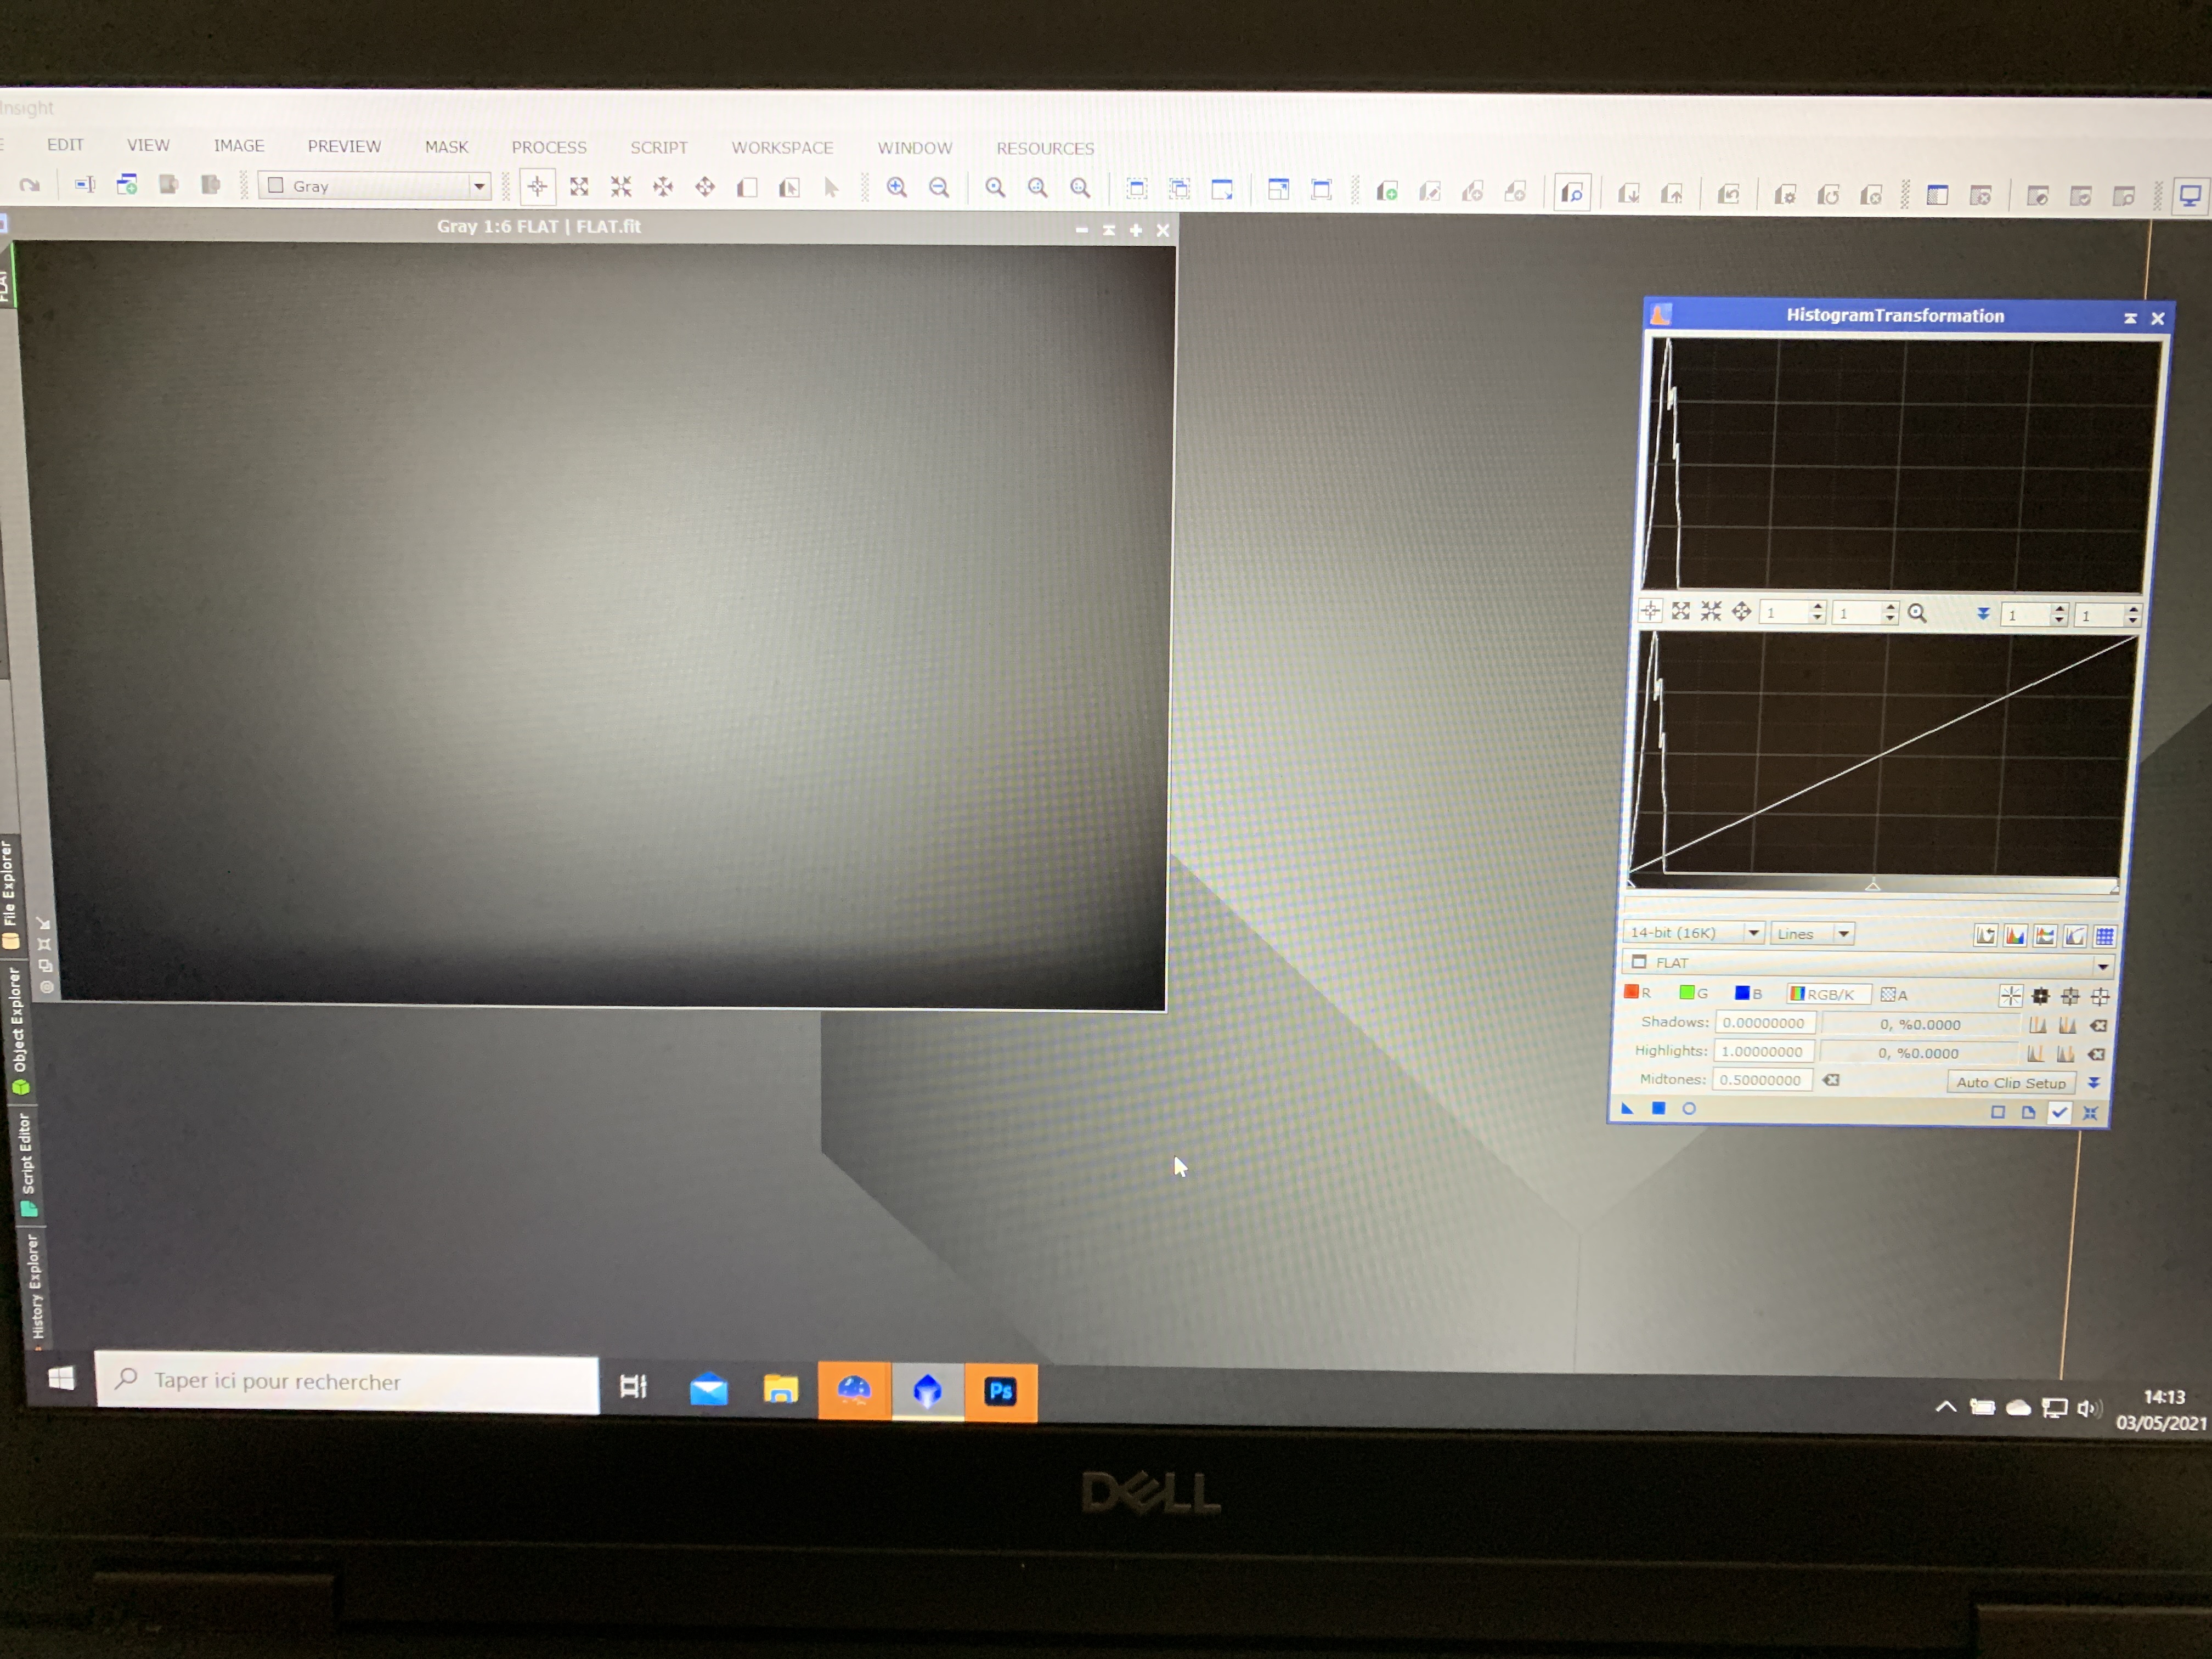Reset Midtones balance value icon

[1831, 1080]
